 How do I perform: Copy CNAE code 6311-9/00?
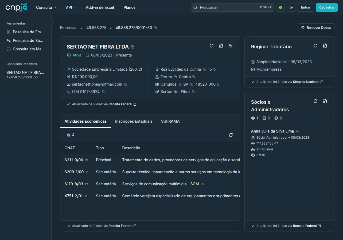click(x=87, y=160)
